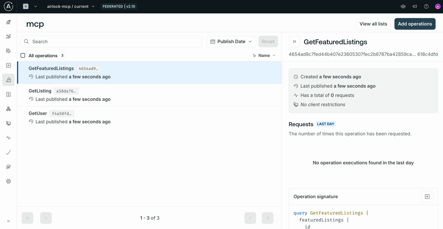
Task: Collapse the GetFeaturedListings details panel
Action: [294, 41]
